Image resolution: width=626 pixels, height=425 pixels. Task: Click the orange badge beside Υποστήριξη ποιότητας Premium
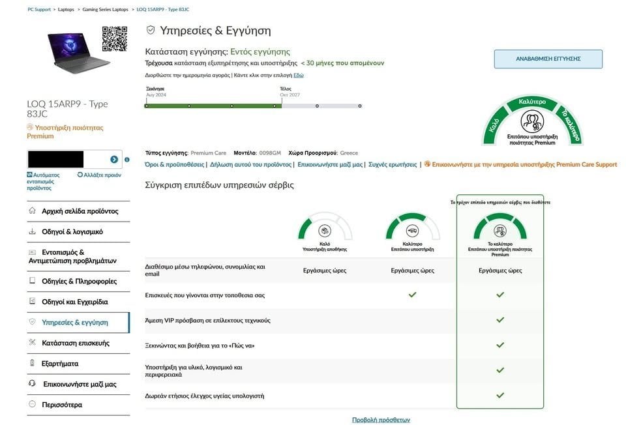30,127
